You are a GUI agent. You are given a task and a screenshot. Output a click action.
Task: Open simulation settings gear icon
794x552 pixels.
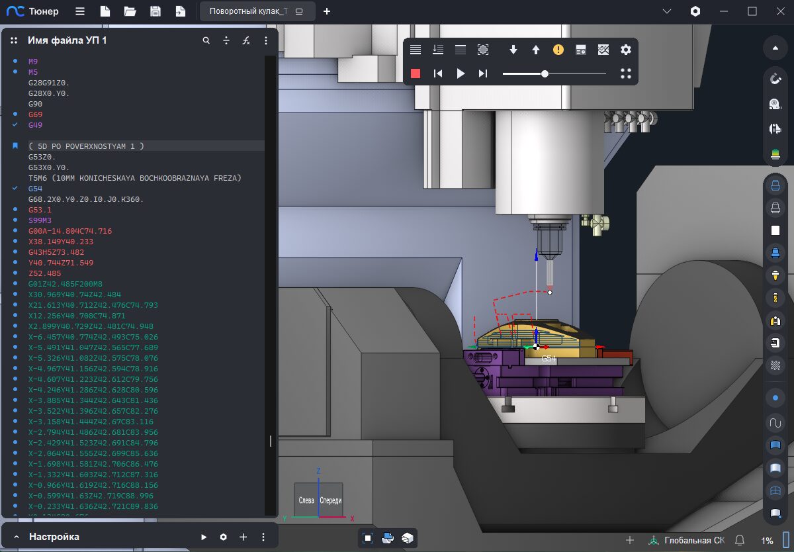tap(625, 50)
